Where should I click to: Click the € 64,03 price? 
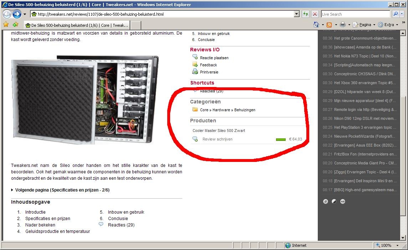click(x=296, y=139)
